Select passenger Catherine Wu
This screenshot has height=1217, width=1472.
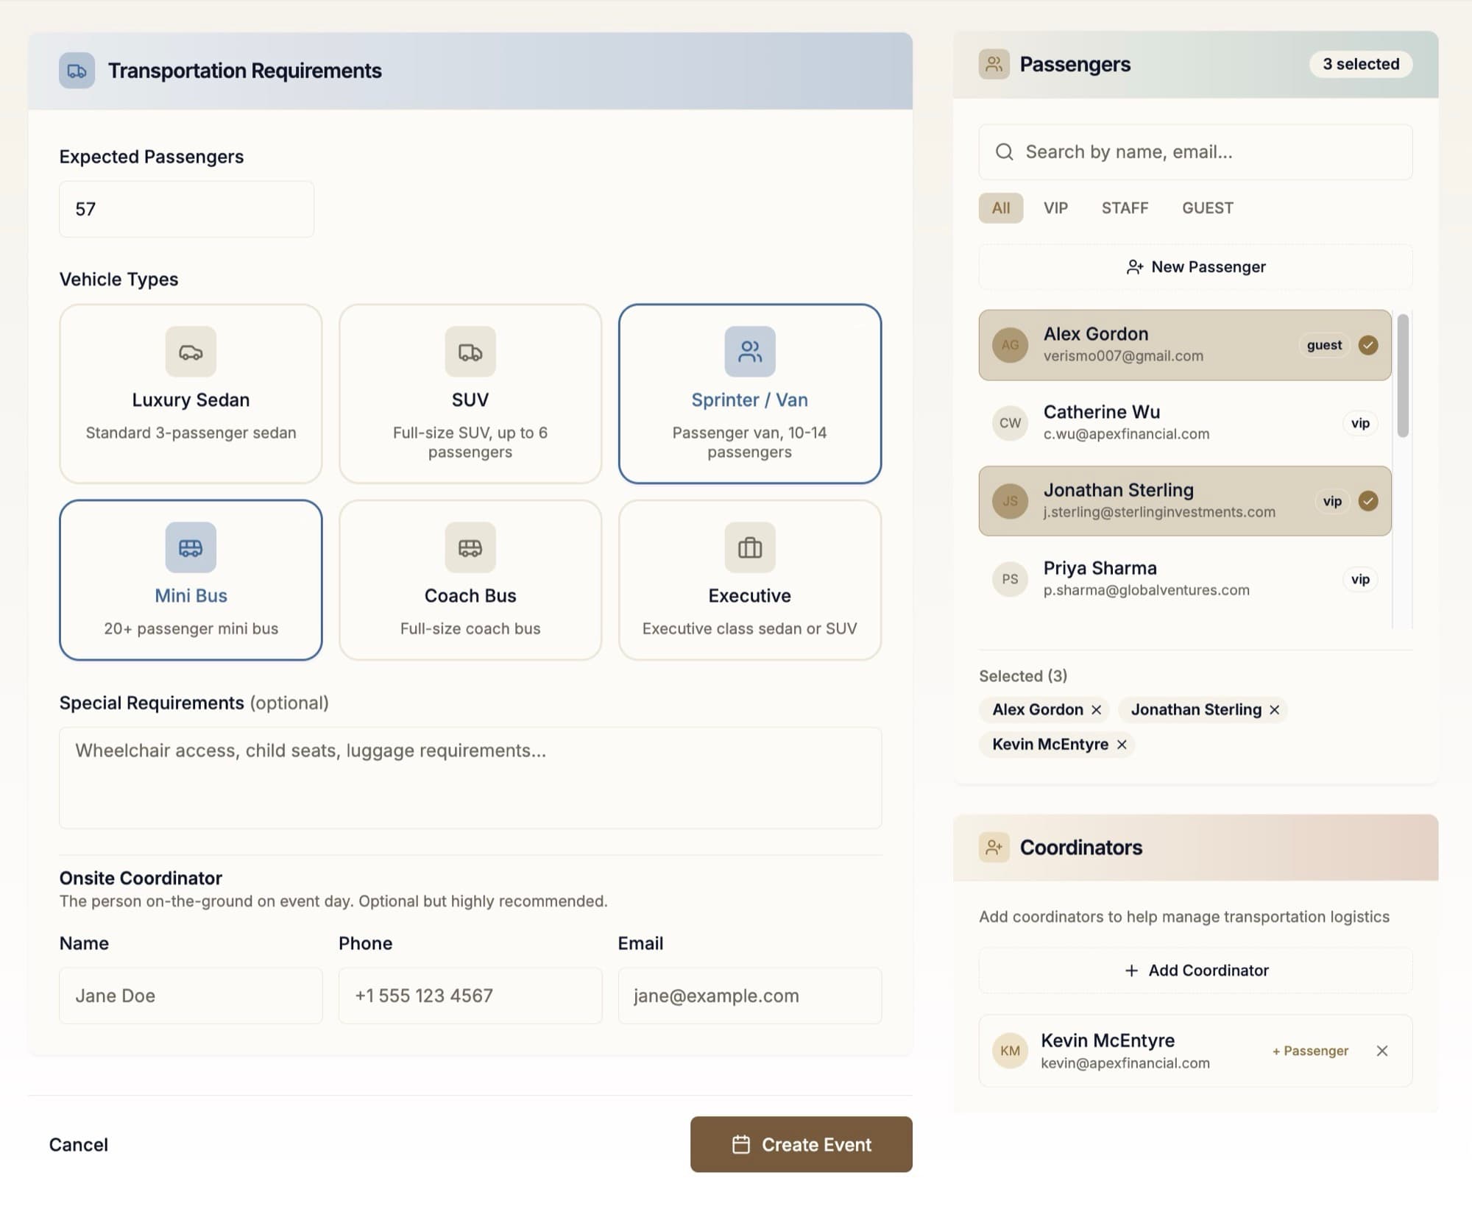(x=1185, y=423)
